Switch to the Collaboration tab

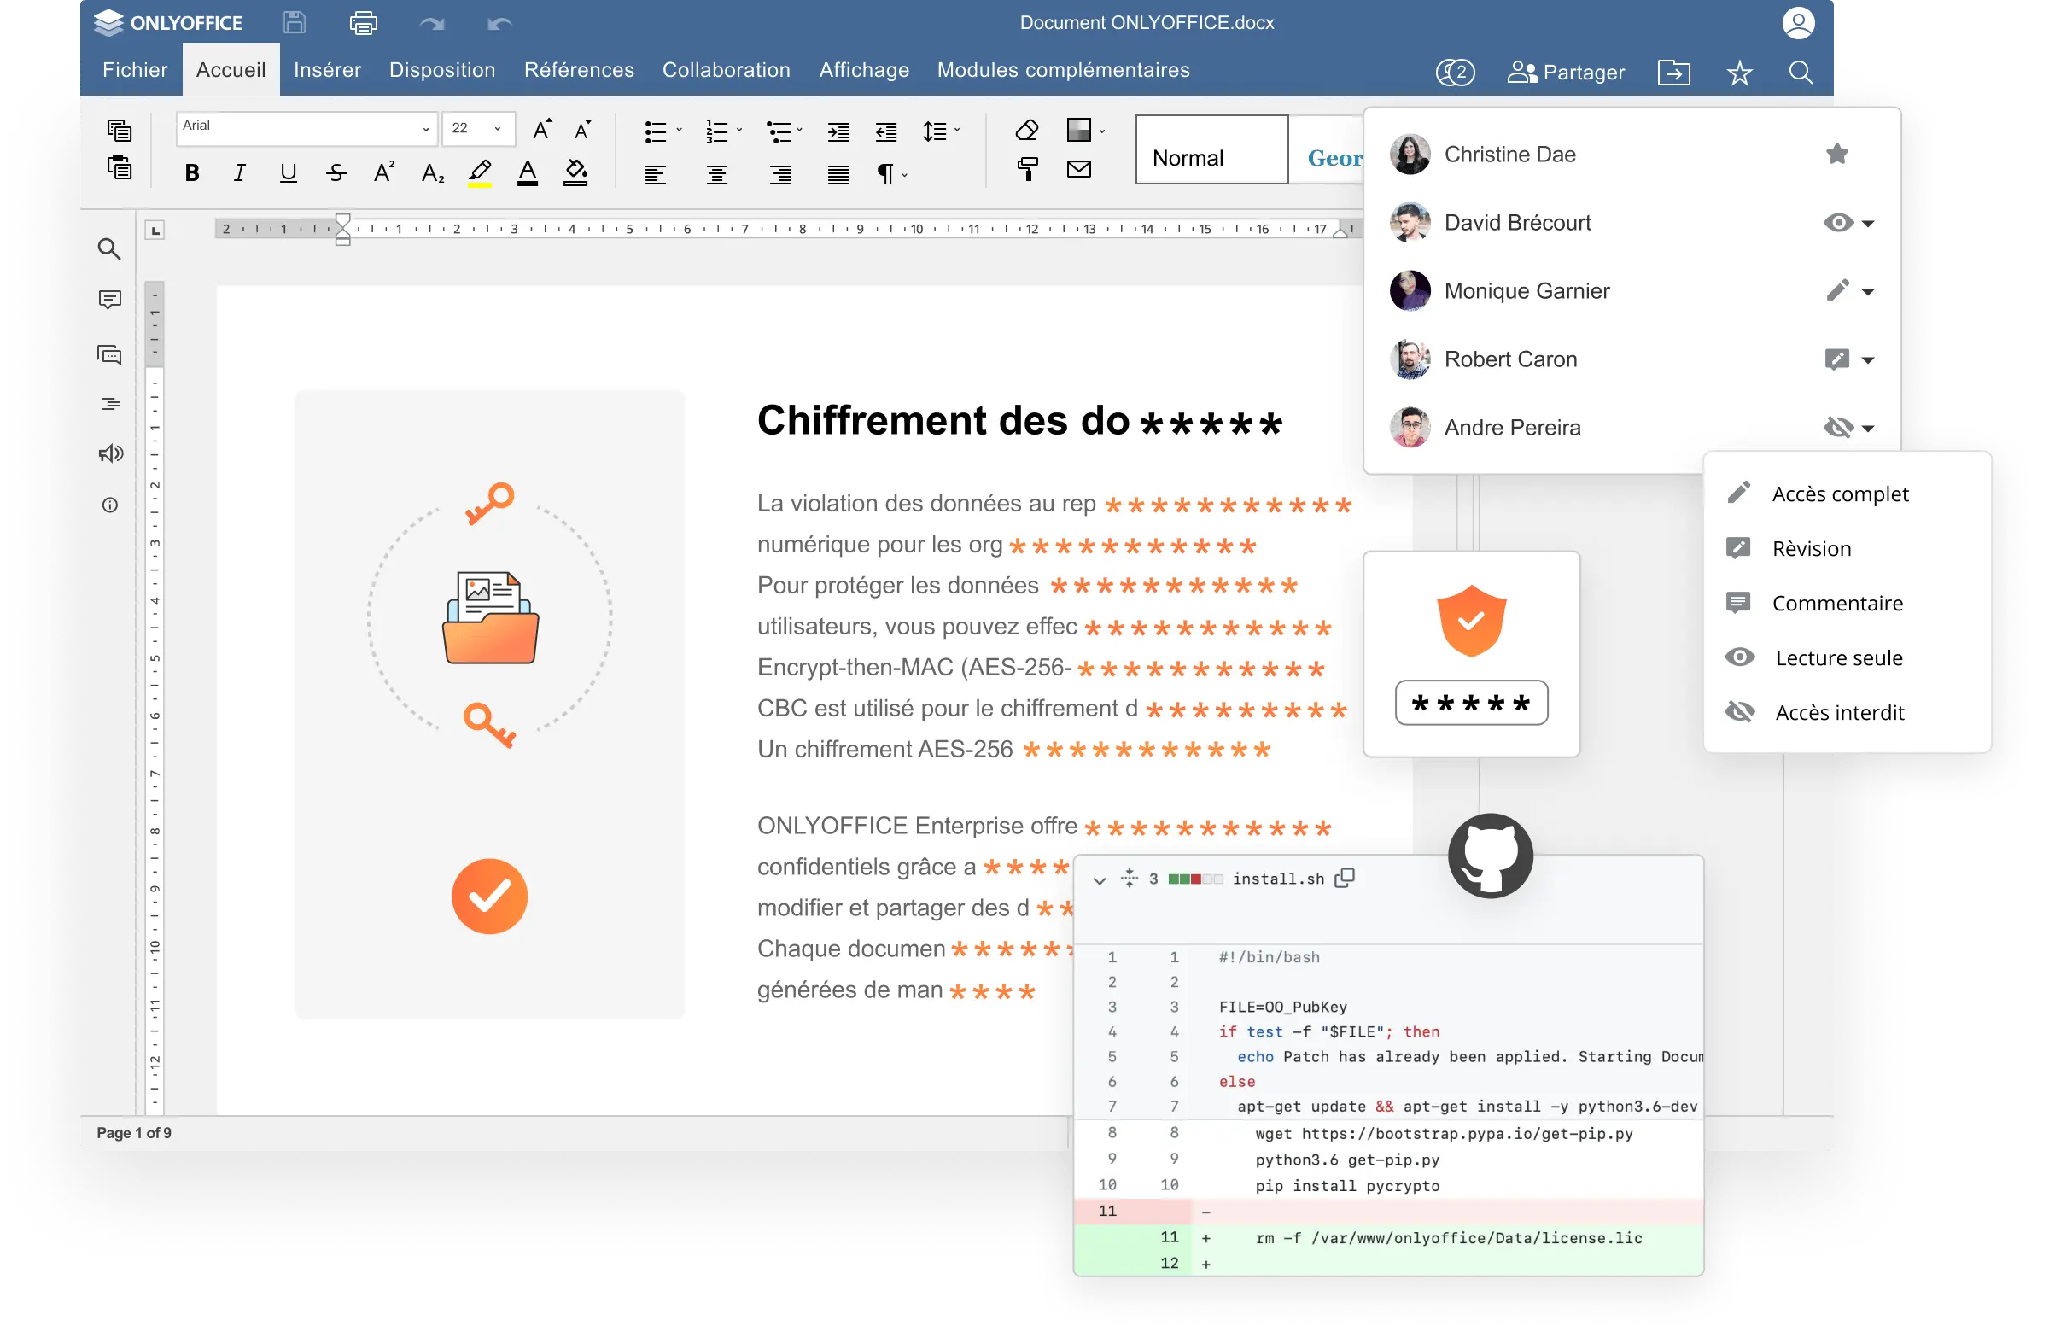point(727,70)
